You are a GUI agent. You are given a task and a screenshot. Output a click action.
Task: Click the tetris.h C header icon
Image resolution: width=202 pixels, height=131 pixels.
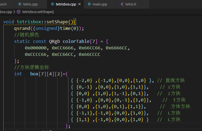122,4
